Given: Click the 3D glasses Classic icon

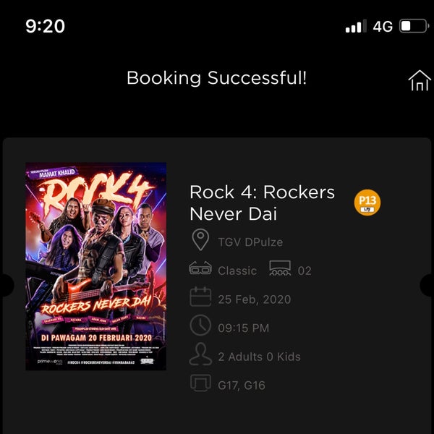Looking at the screenshot, I should tap(200, 268).
